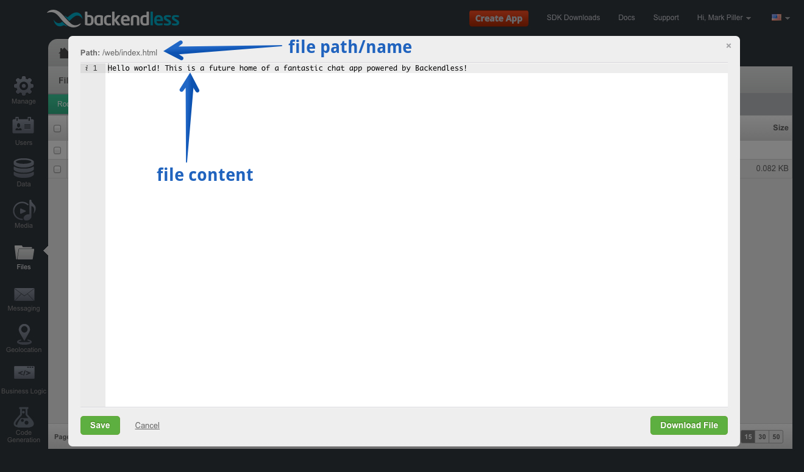Open the Support link
Image resolution: width=804 pixels, height=472 pixels.
coord(666,18)
